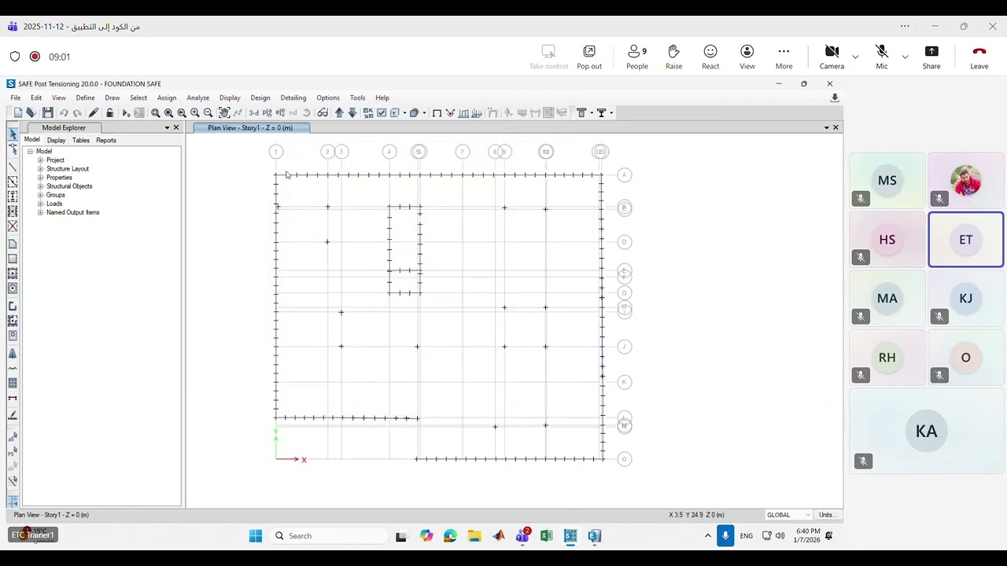Collapse the Model root tree node
Screen dimensions: 1007x566
click(30, 152)
